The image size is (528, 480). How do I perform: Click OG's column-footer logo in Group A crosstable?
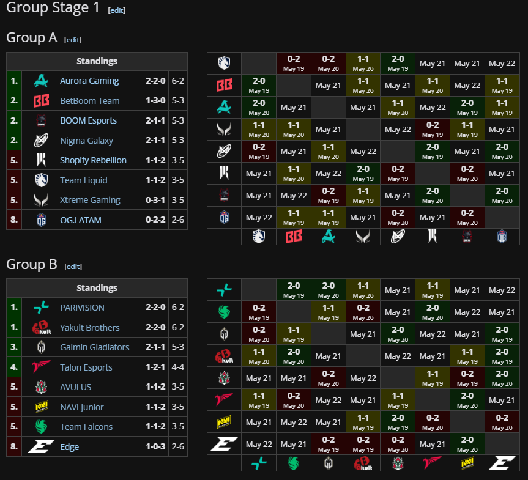click(502, 237)
